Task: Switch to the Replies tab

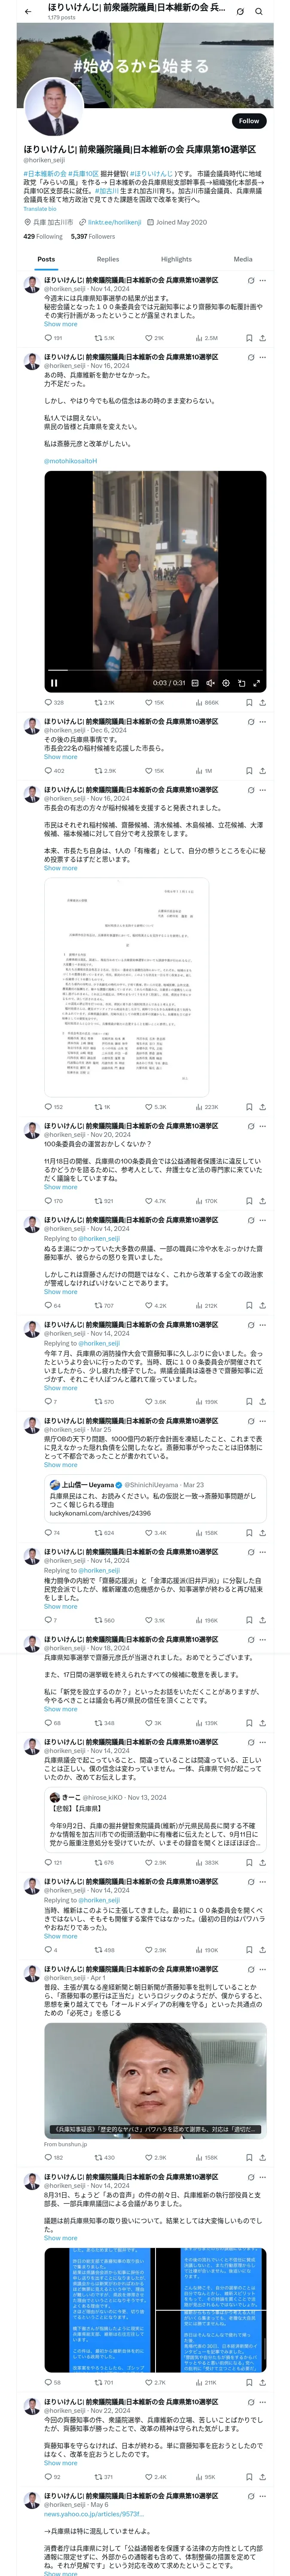Action: pos(108,259)
